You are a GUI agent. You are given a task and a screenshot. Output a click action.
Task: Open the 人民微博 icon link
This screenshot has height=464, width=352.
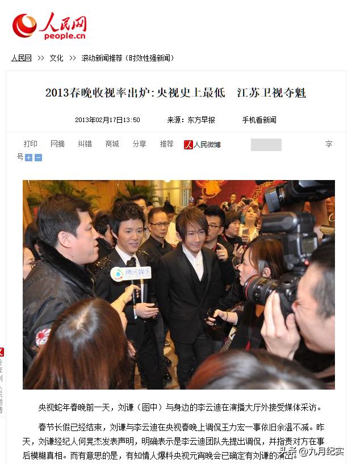pos(202,144)
